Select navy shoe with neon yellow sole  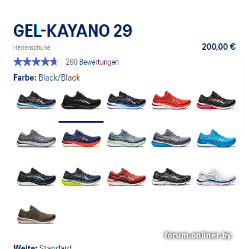[x=81, y=176]
